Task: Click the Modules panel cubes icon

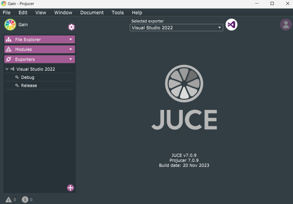Action: coord(9,49)
